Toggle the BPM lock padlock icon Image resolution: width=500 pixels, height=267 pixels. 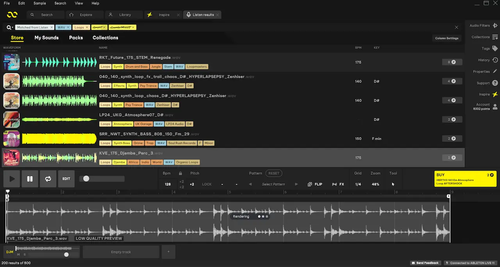coord(180,173)
